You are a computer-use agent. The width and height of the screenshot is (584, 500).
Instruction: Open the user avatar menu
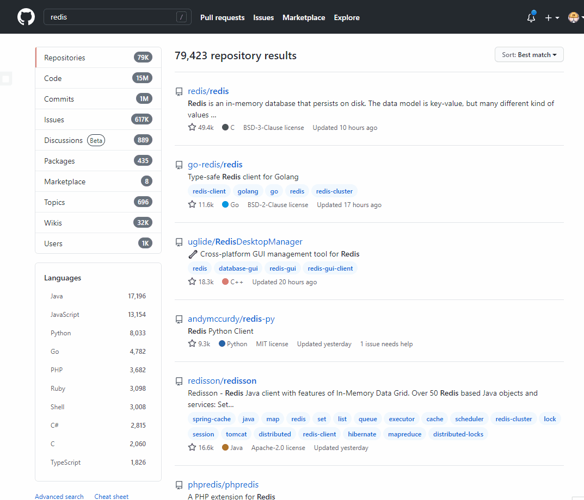click(x=575, y=17)
